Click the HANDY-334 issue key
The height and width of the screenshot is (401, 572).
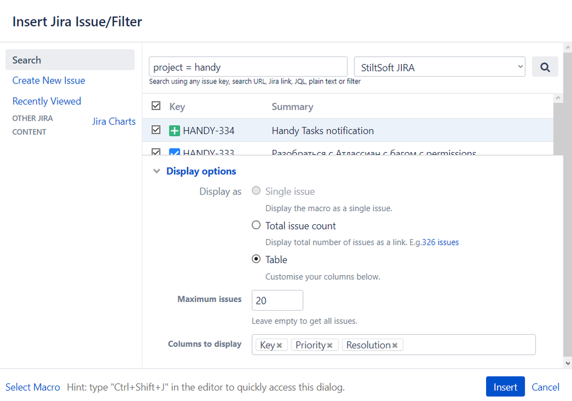click(208, 131)
